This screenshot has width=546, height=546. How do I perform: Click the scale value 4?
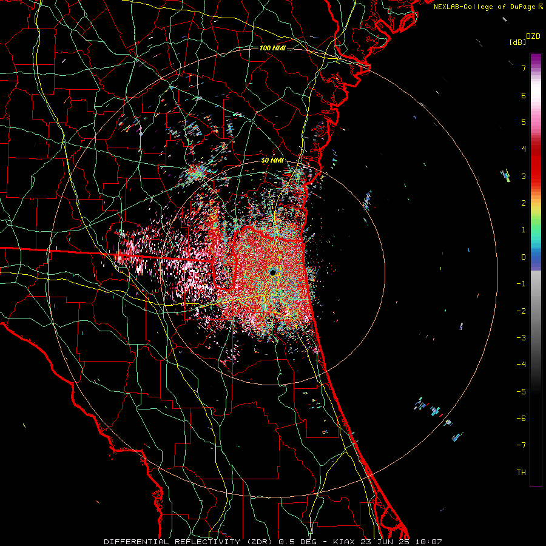(x=524, y=149)
